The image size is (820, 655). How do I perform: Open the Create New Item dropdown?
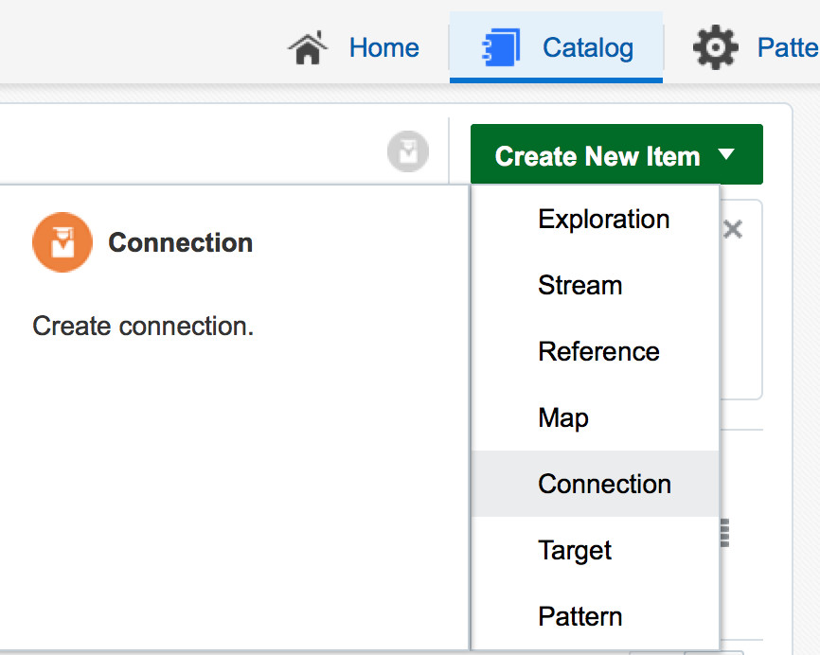click(x=616, y=154)
